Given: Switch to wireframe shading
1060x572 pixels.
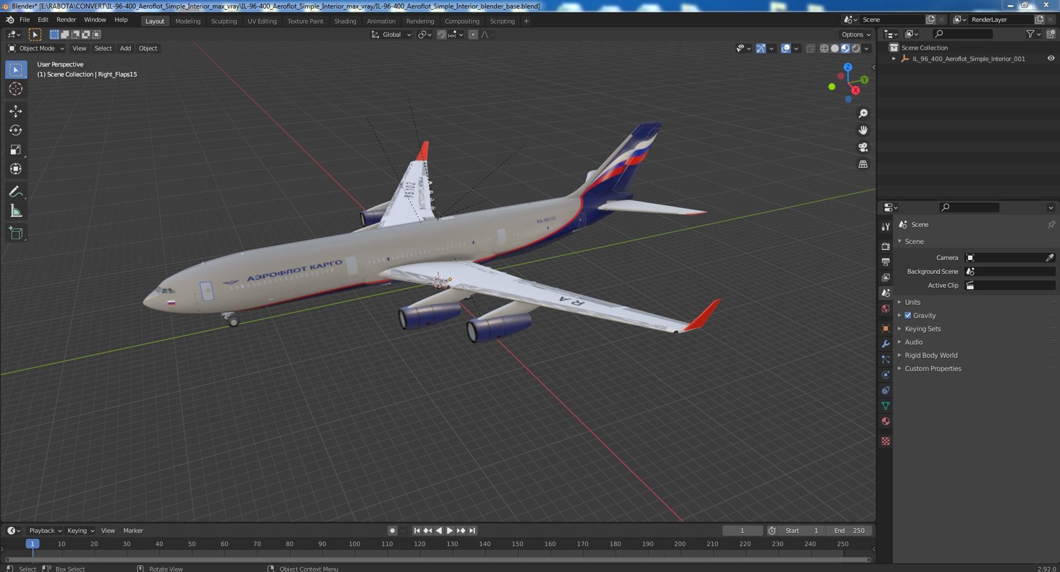Looking at the screenshot, I should pyautogui.click(x=824, y=49).
